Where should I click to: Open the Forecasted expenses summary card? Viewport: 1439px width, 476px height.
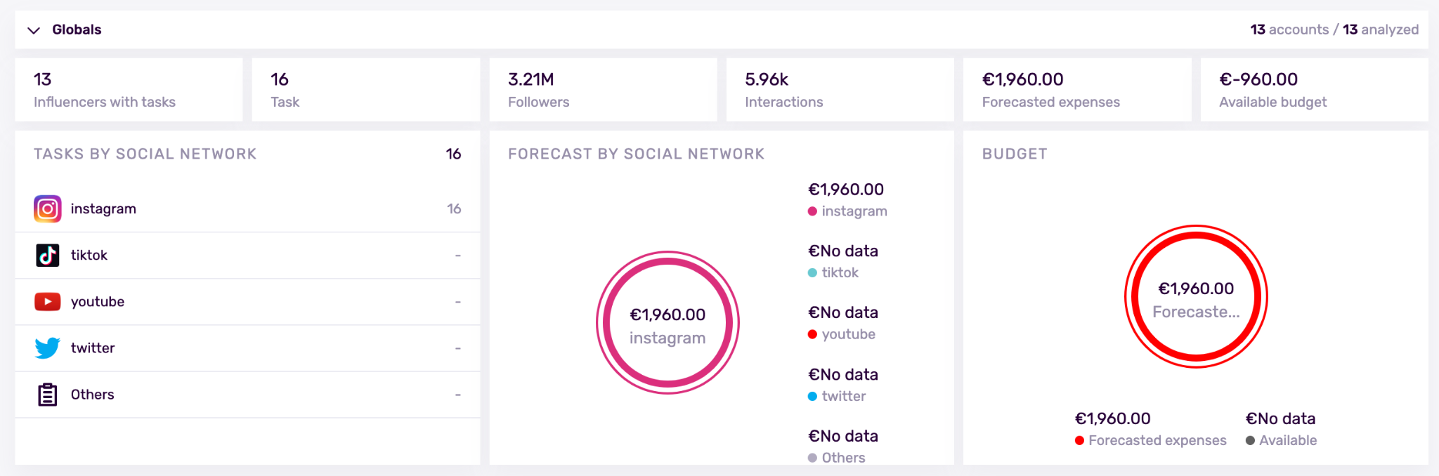click(x=1076, y=90)
